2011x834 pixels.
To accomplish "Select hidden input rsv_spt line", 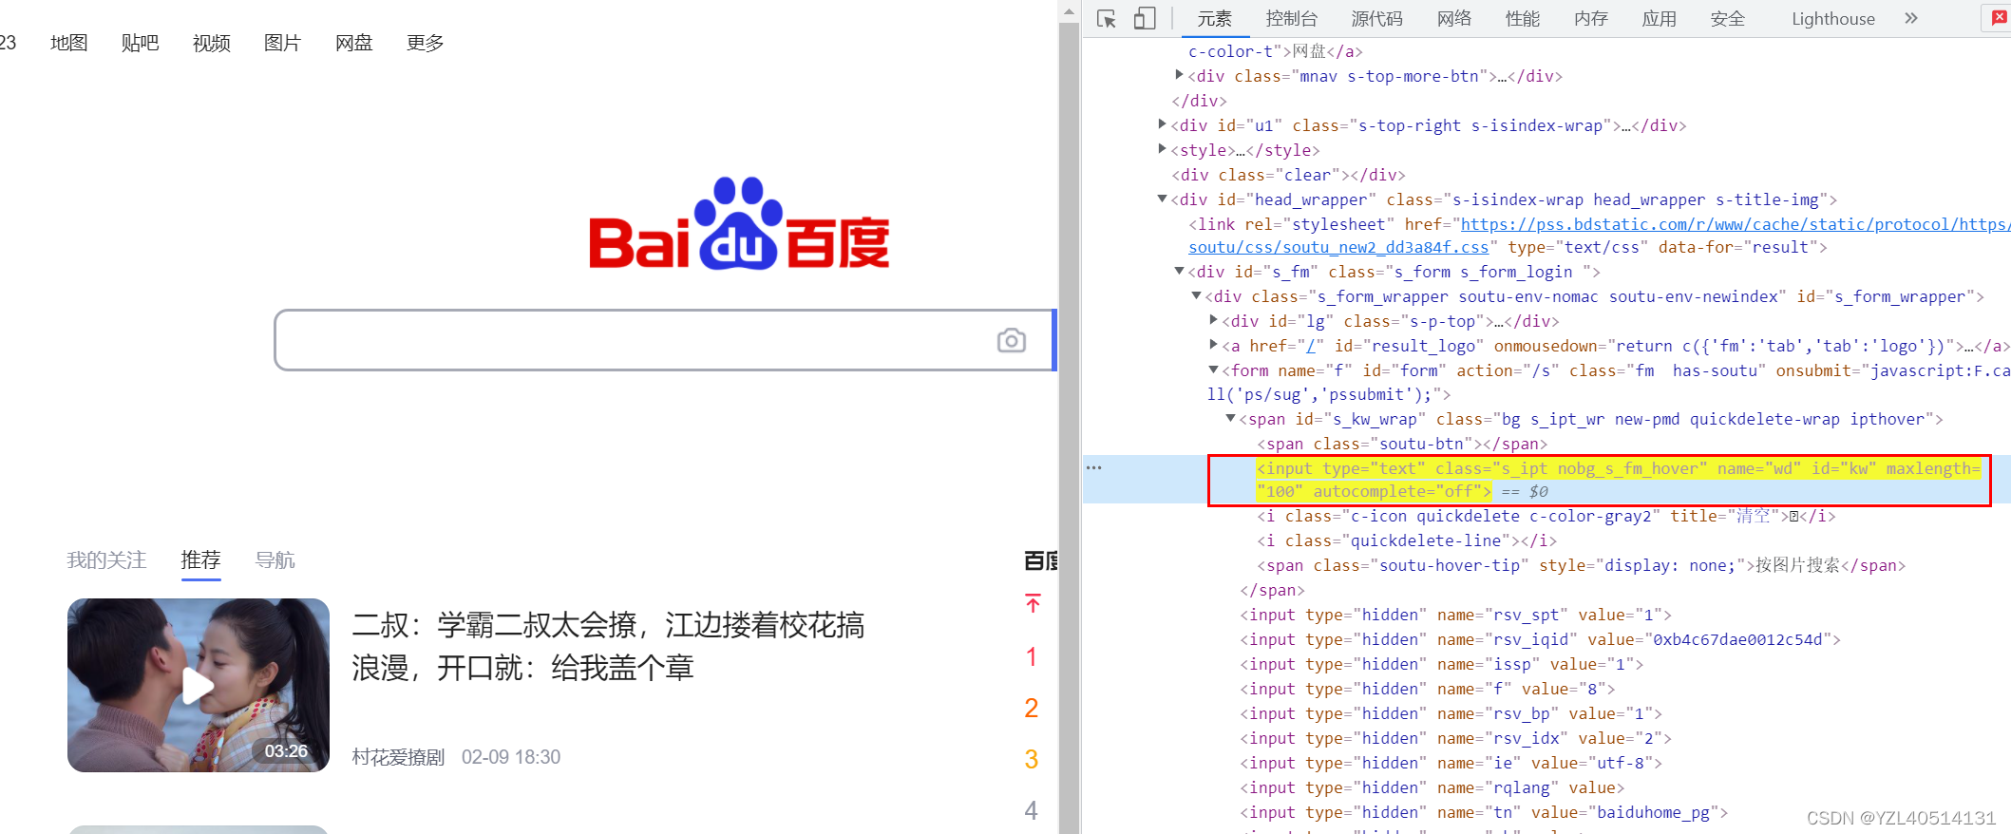I will 1455,615.
